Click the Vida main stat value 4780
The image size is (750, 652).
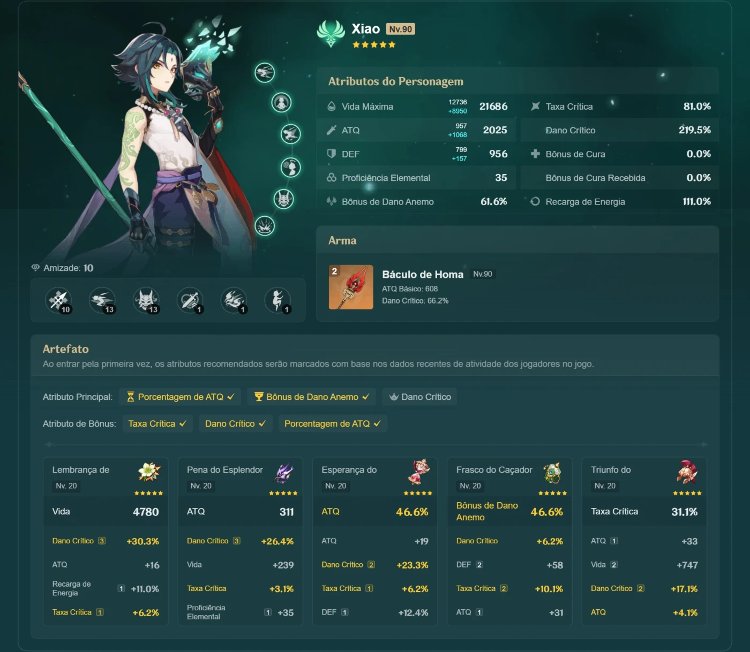pos(146,512)
